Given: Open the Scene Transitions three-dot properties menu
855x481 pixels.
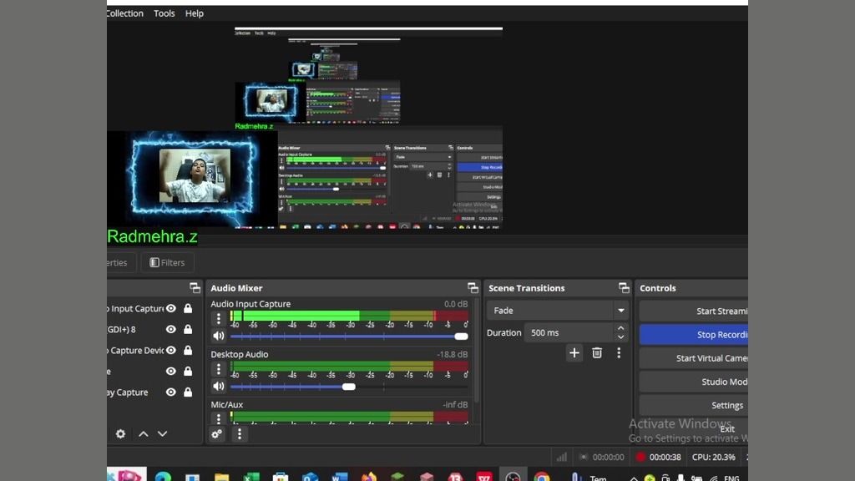Looking at the screenshot, I should click(x=619, y=353).
